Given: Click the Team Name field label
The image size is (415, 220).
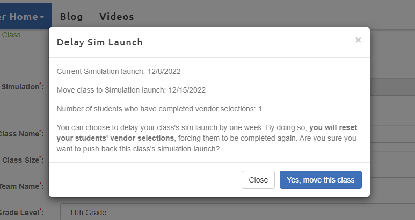Looking at the screenshot, I should tap(21, 186).
